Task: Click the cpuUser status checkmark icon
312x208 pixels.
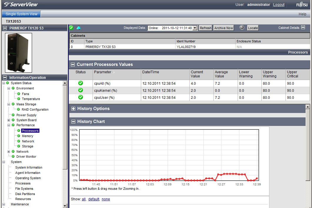Action: pyautogui.click(x=81, y=97)
